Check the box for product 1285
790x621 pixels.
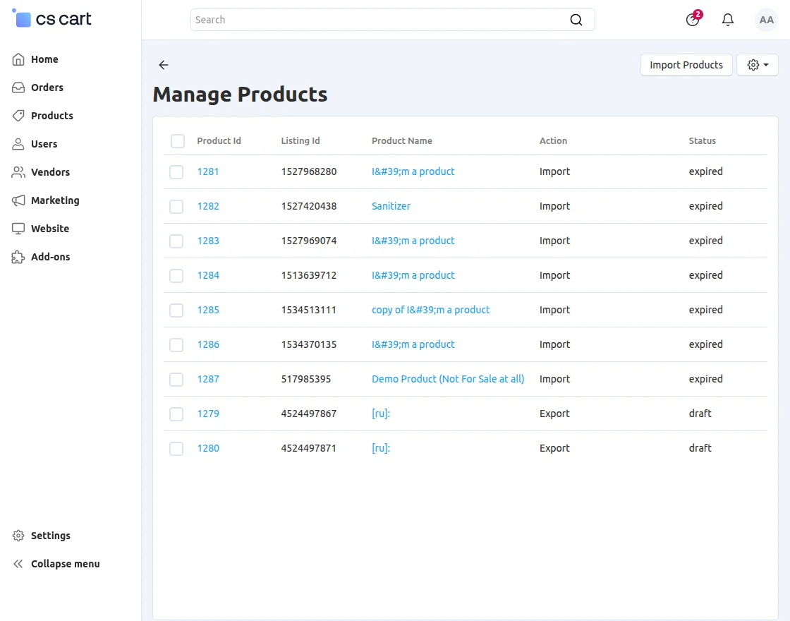click(x=176, y=310)
